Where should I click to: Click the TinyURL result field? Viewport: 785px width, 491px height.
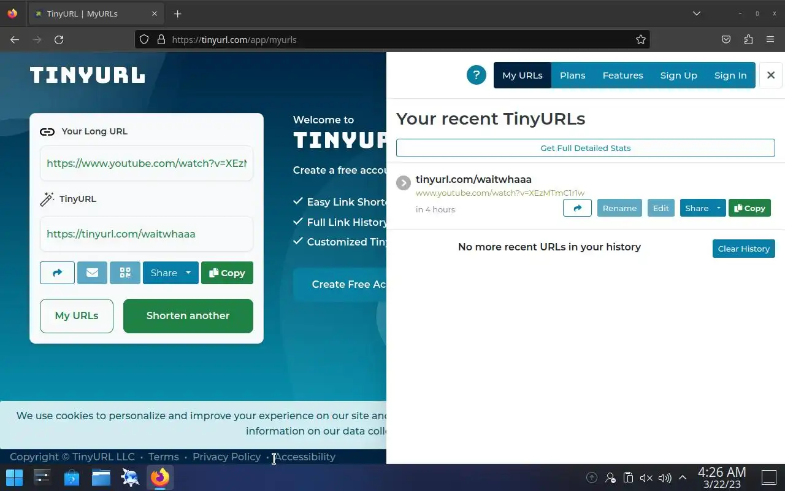(x=147, y=234)
